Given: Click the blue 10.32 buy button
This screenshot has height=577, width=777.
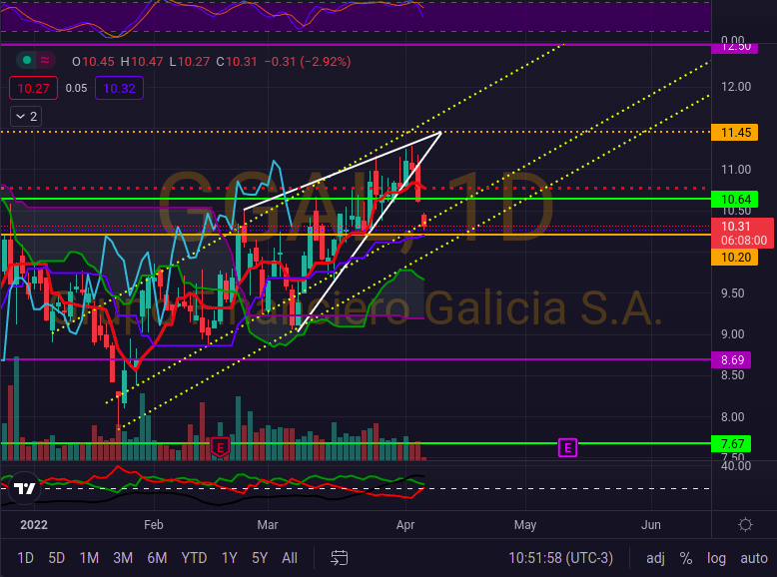Looking at the screenshot, I should [x=120, y=89].
